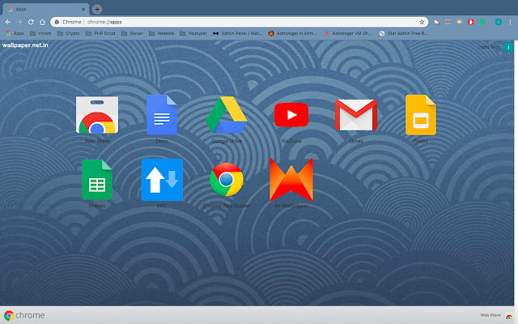Click the teal India Tech info square

coord(508,47)
